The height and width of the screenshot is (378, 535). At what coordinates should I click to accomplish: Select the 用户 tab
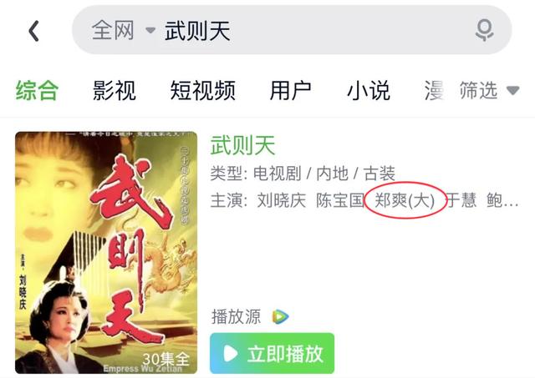pos(290,91)
